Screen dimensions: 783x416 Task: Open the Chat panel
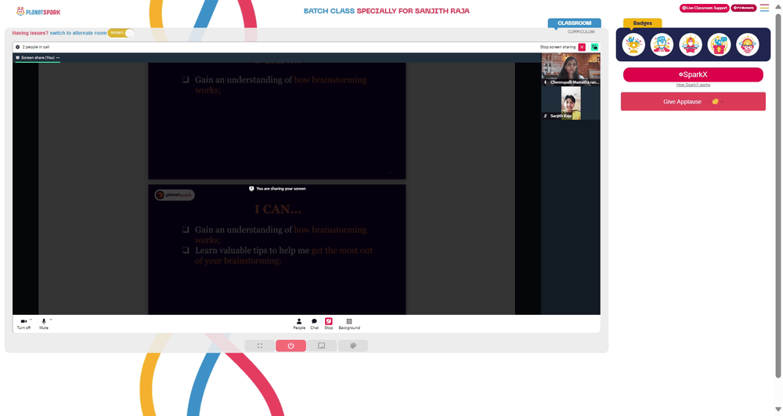pyautogui.click(x=314, y=324)
